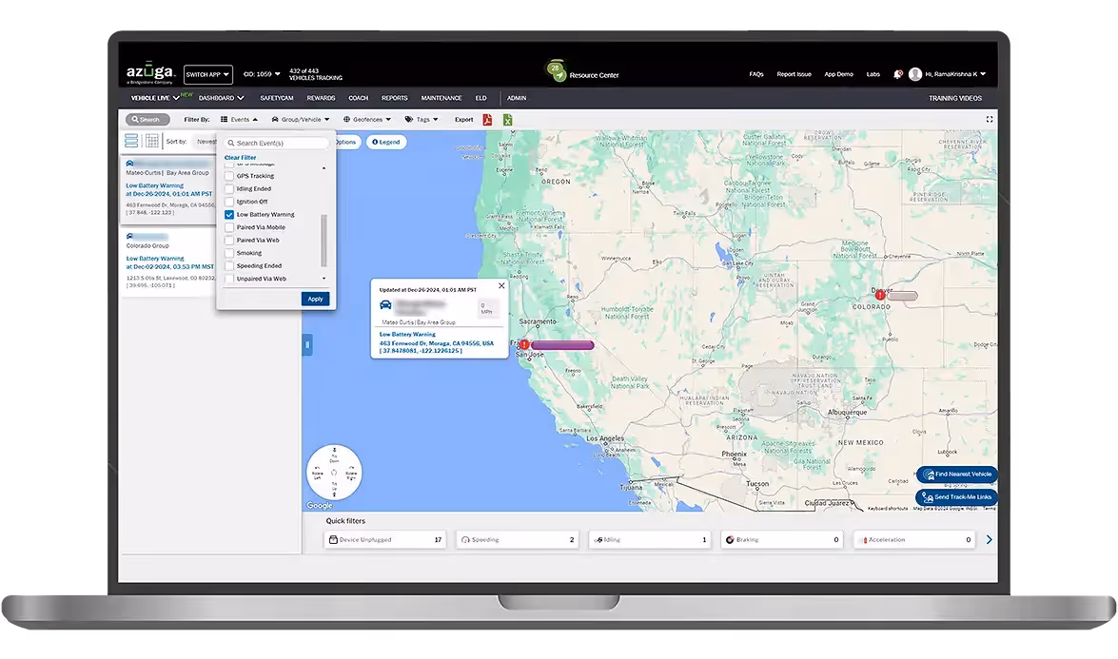Click Send Track-Me Links button

[x=957, y=497]
